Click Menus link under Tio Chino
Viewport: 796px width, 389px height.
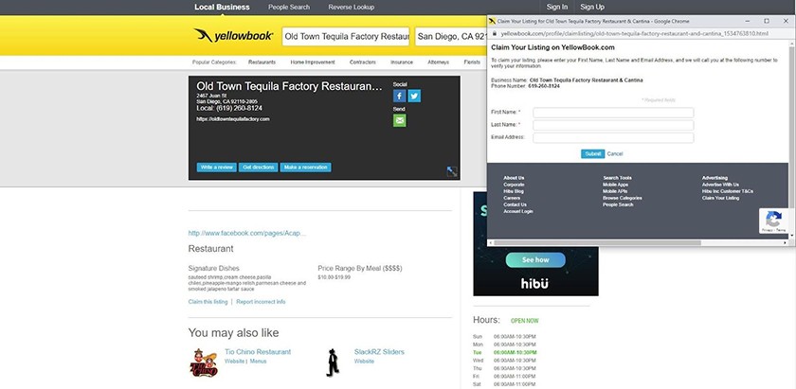click(x=258, y=362)
